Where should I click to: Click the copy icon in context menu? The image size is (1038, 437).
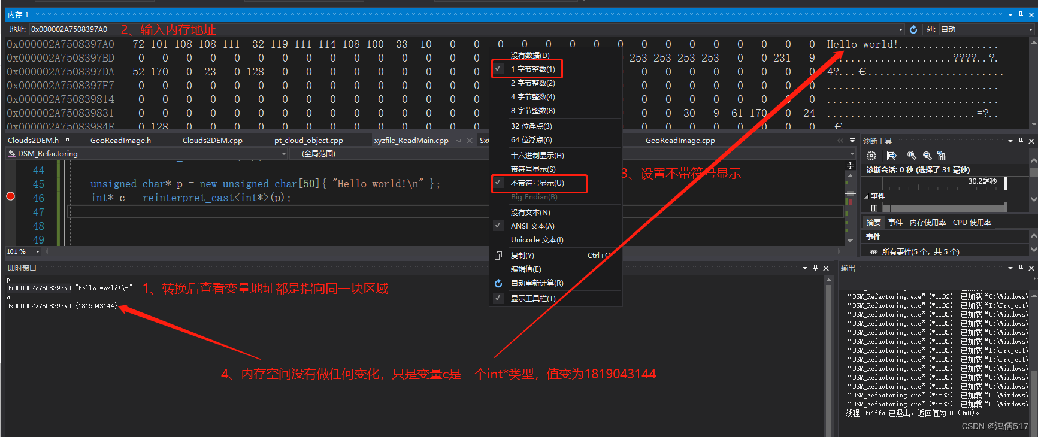[498, 256]
